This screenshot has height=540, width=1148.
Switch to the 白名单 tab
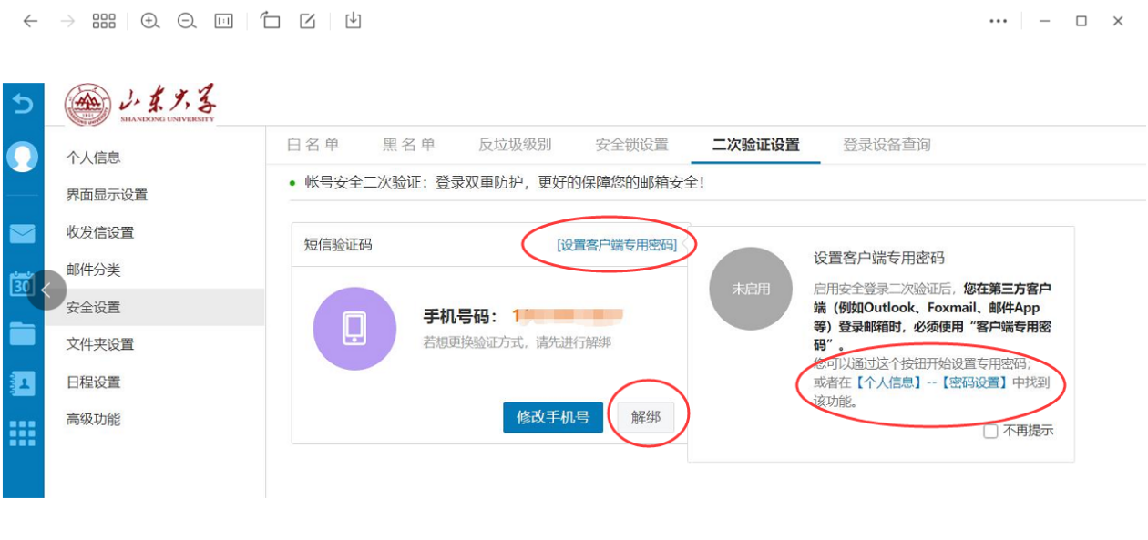tap(313, 145)
